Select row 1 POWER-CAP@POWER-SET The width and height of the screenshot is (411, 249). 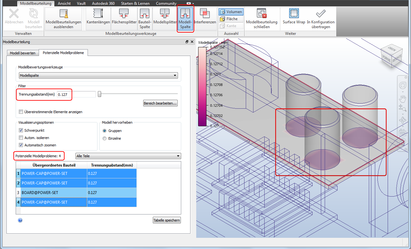tap(76, 174)
